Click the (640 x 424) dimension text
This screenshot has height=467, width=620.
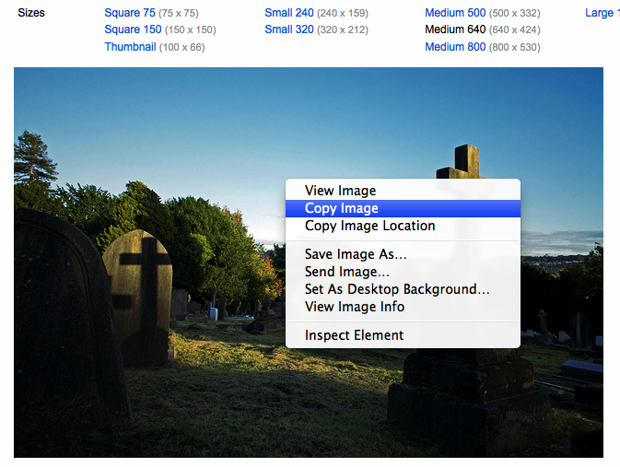coord(515,30)
